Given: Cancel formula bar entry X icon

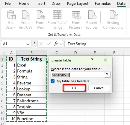Looking at the screenshot, I should tap(41, 44).
